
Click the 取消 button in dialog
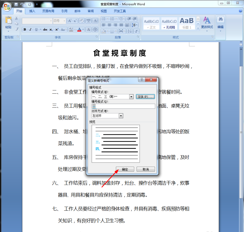click(146, 169)
